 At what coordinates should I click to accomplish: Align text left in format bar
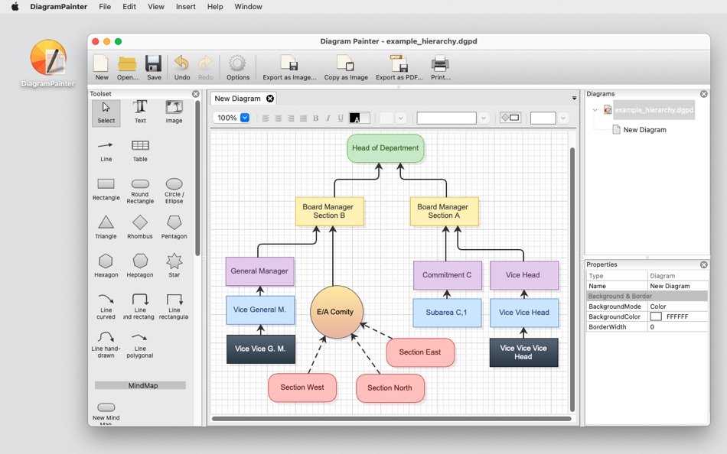(x=266, y=118)
